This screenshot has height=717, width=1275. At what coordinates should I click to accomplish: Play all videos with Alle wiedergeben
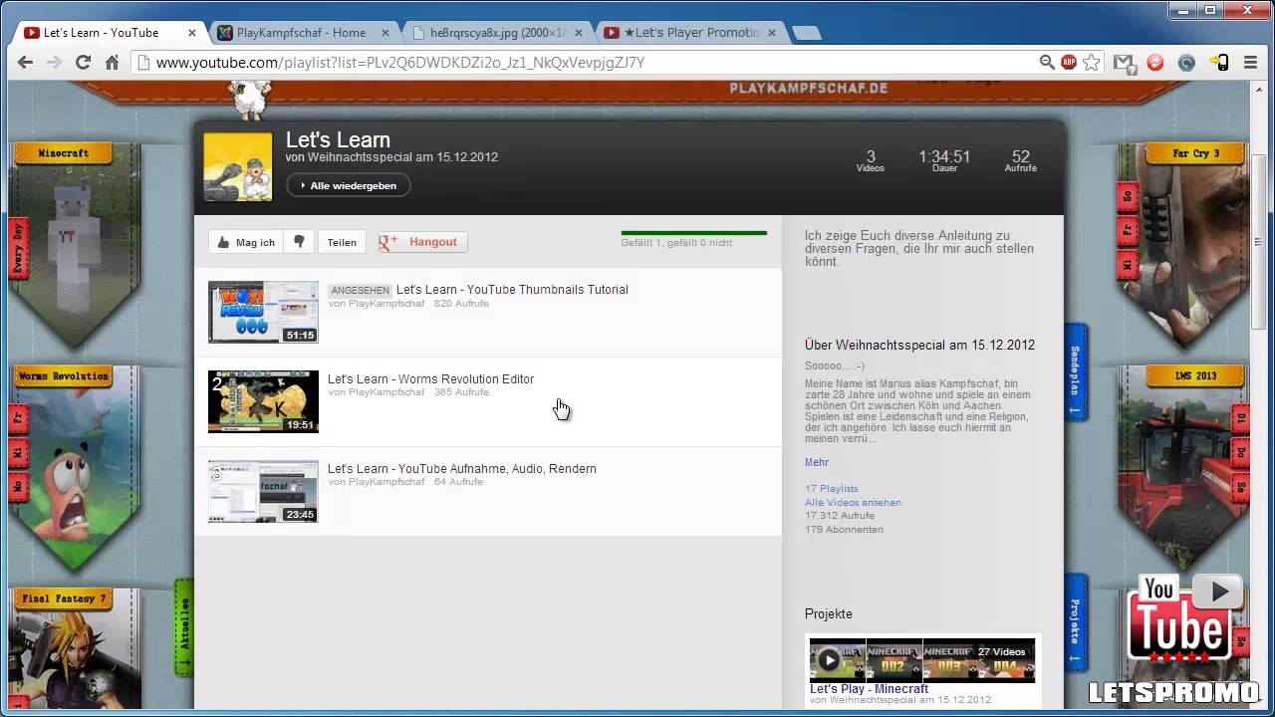pos(349,185)
